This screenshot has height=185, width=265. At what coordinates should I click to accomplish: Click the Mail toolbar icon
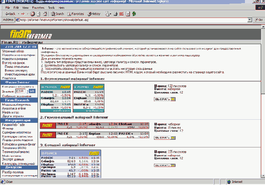pyautogui.click(x=107, y=14)
